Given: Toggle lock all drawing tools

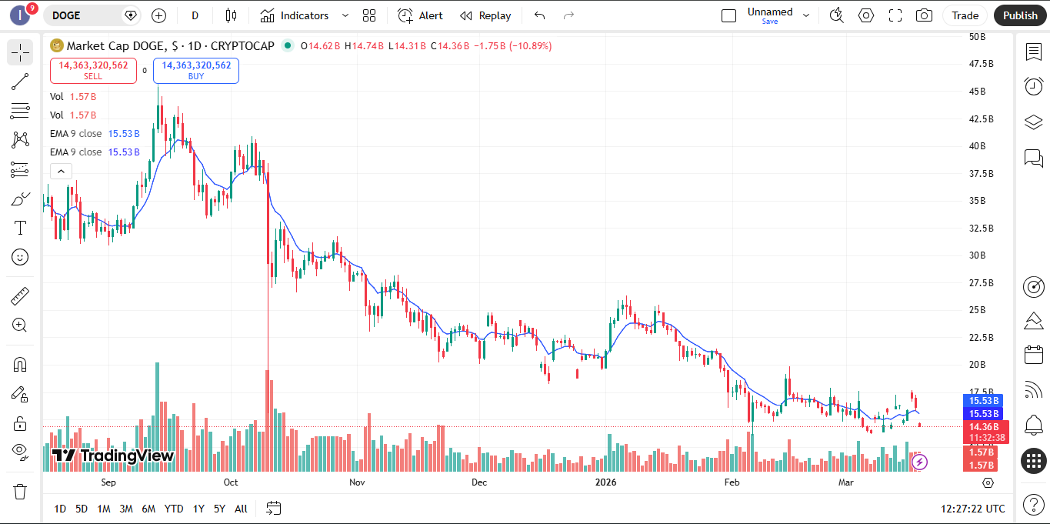Looking at the screenshot, I should coord(20,423).
